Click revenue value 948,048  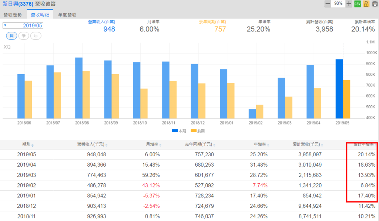[x=97, y=154]
